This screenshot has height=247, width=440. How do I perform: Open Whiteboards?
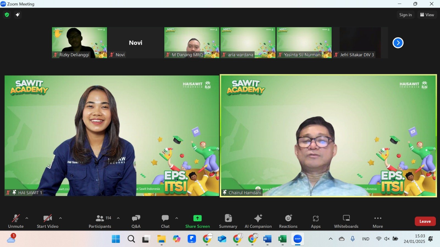[346, 221]
